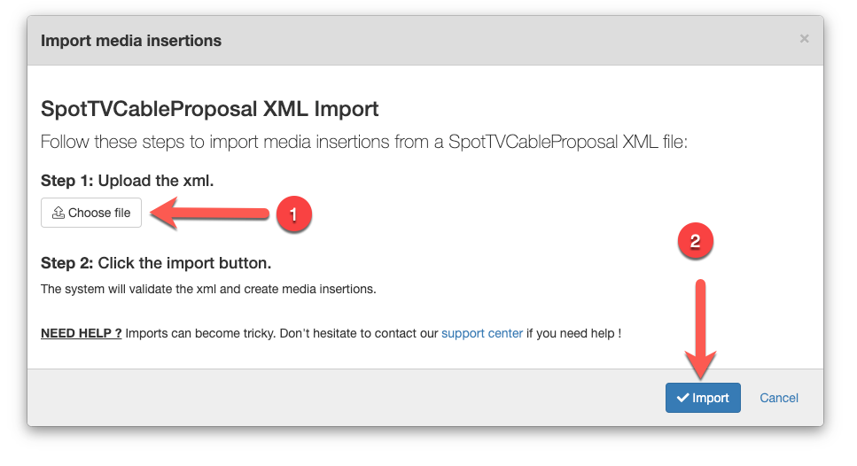The height and width of the screenshot is (466, 857).
Task: Click the upload icon inside Choose file
Action: 58,213
